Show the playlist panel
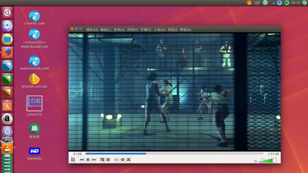308x173 pixels. pos(117,160)
